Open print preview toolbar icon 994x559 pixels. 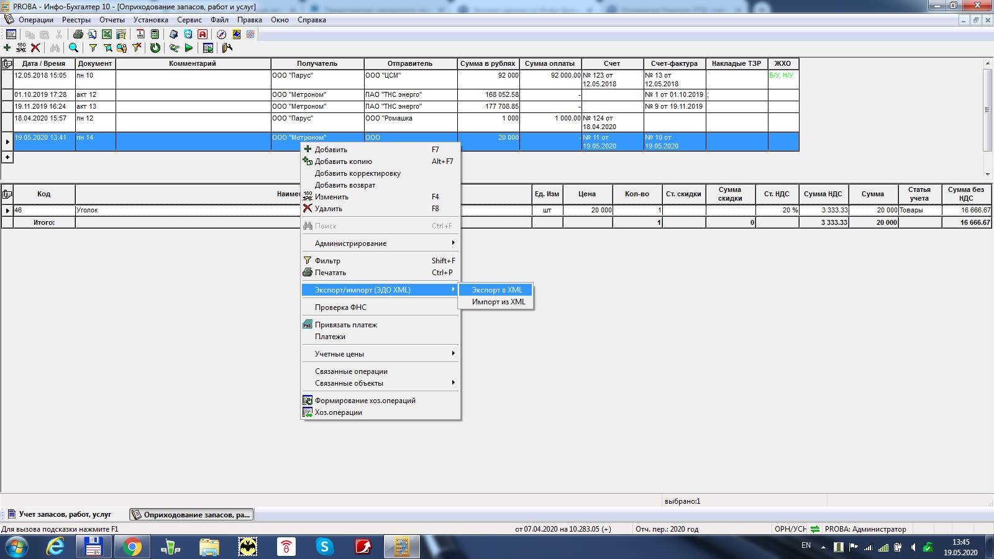pyautogui.click(x=92, y=35)
